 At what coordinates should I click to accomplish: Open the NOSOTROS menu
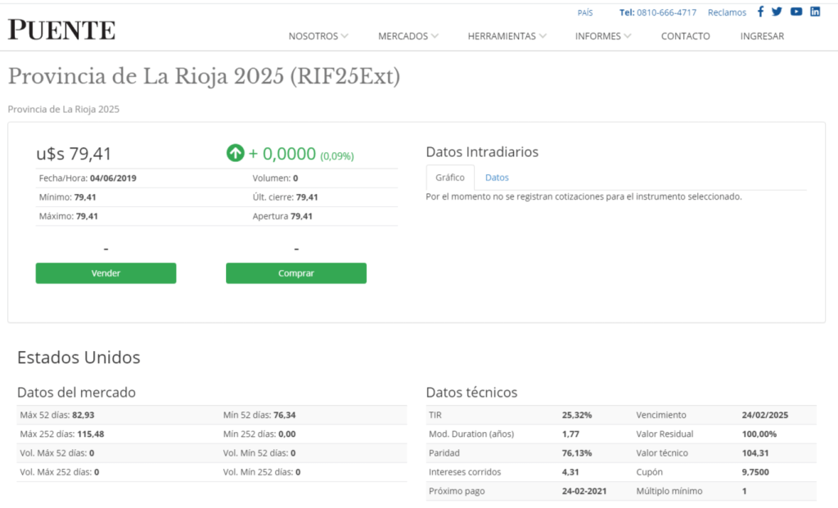[x=313, y=36]
